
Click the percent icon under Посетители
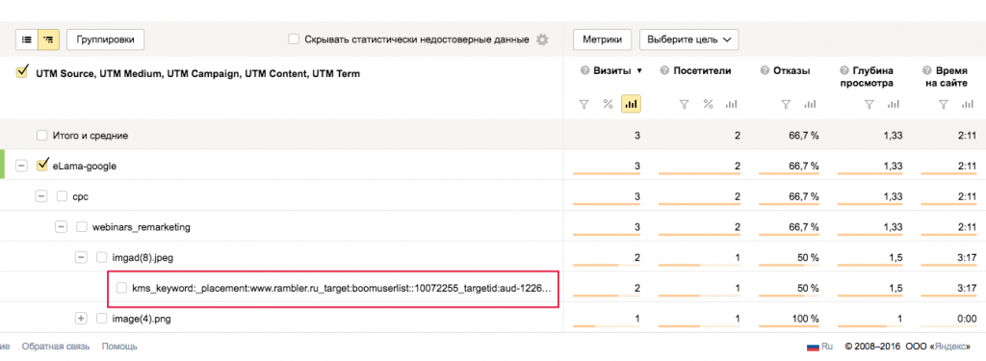(708, 104)
